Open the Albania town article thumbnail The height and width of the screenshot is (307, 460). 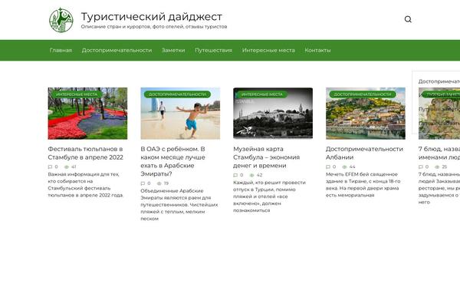[366, 114]
